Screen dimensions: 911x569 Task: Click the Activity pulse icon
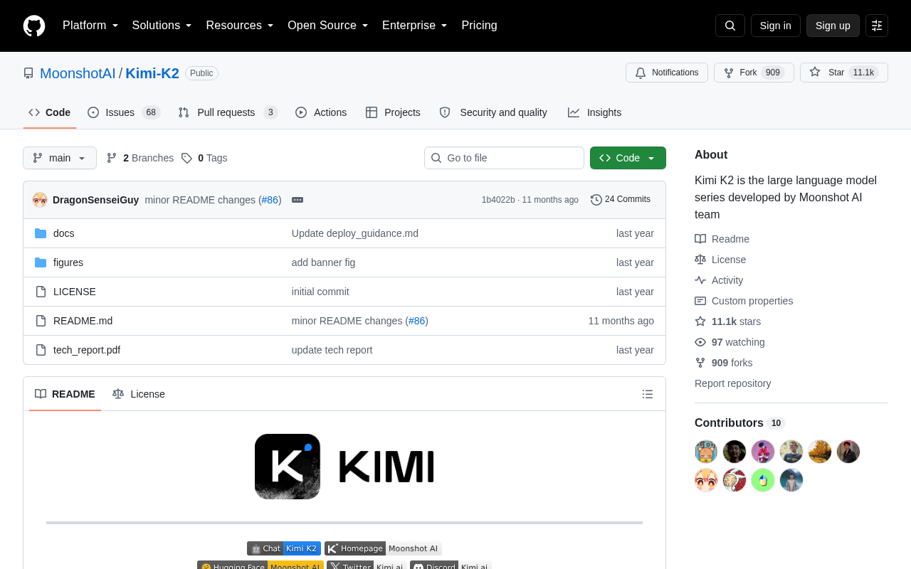click(x=700, y=280)
